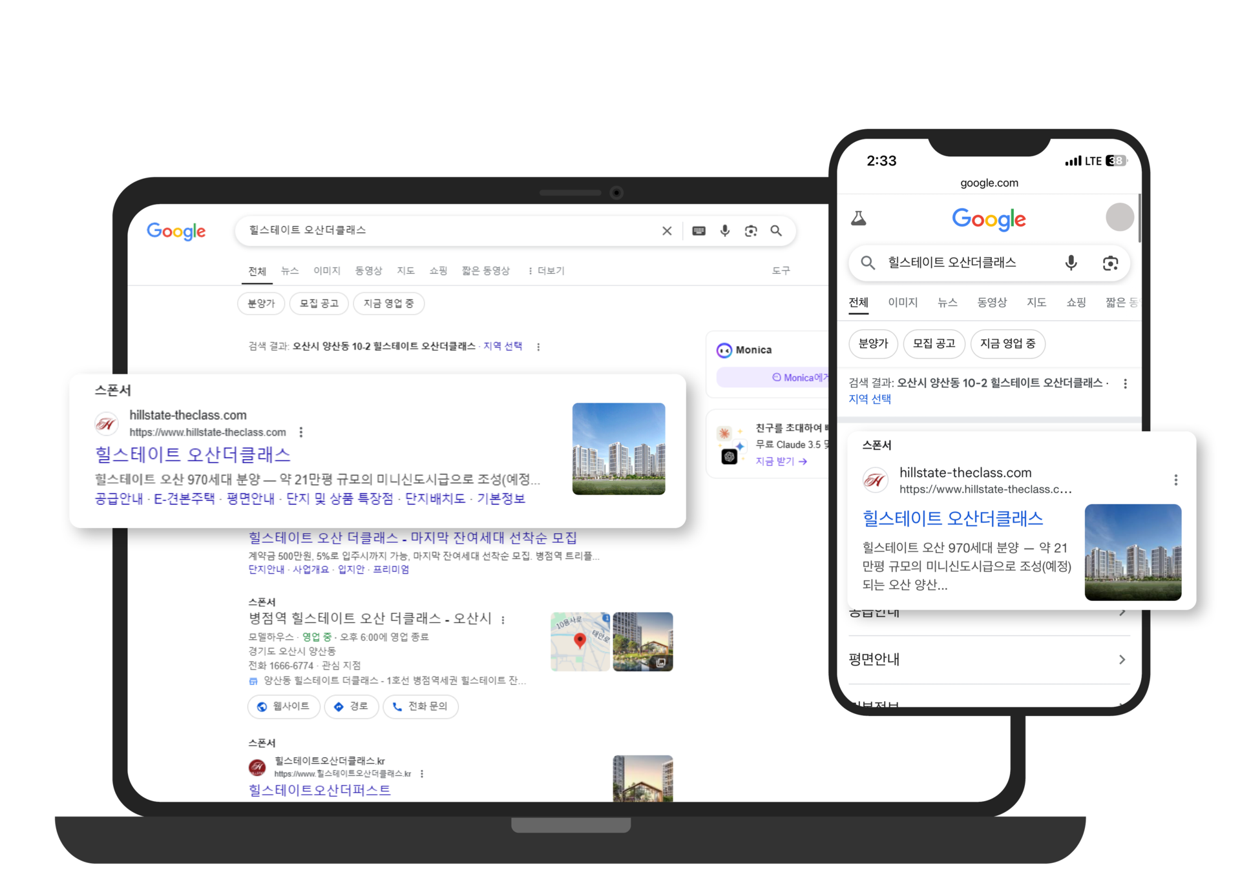Click the 단지배치도 sitelink in desktop ad
The image size is (1240, 876).
point(435,498)
